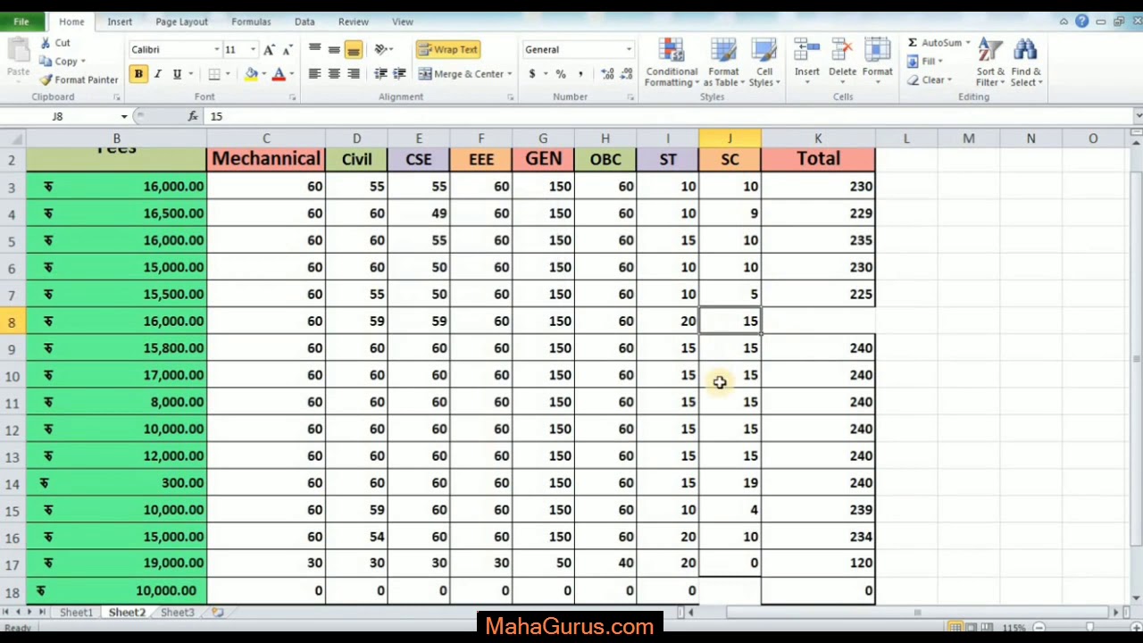
Task: Align text to the right
Action: (x=354, y=74)
